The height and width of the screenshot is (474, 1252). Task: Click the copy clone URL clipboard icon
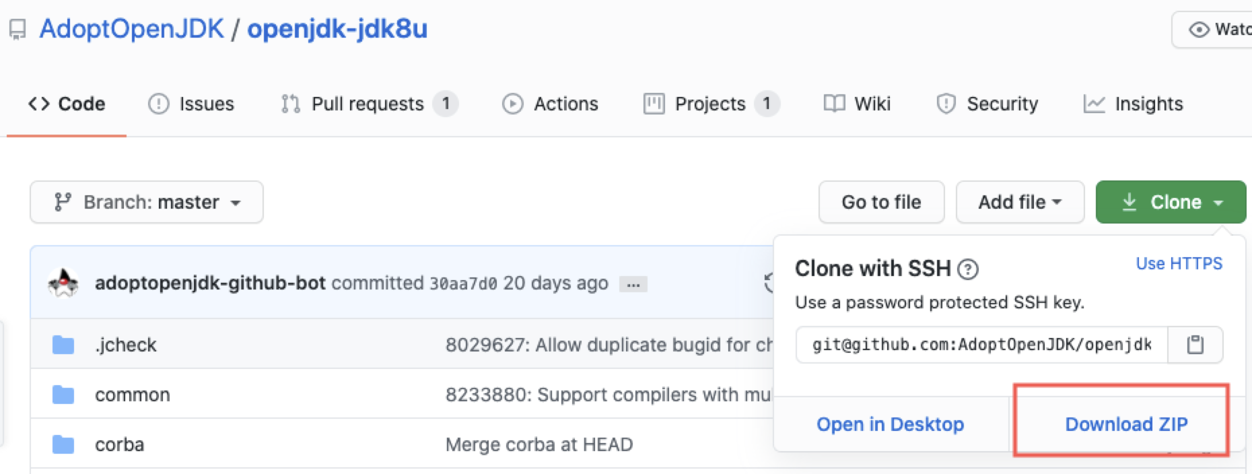click(x=1195, y=345)
